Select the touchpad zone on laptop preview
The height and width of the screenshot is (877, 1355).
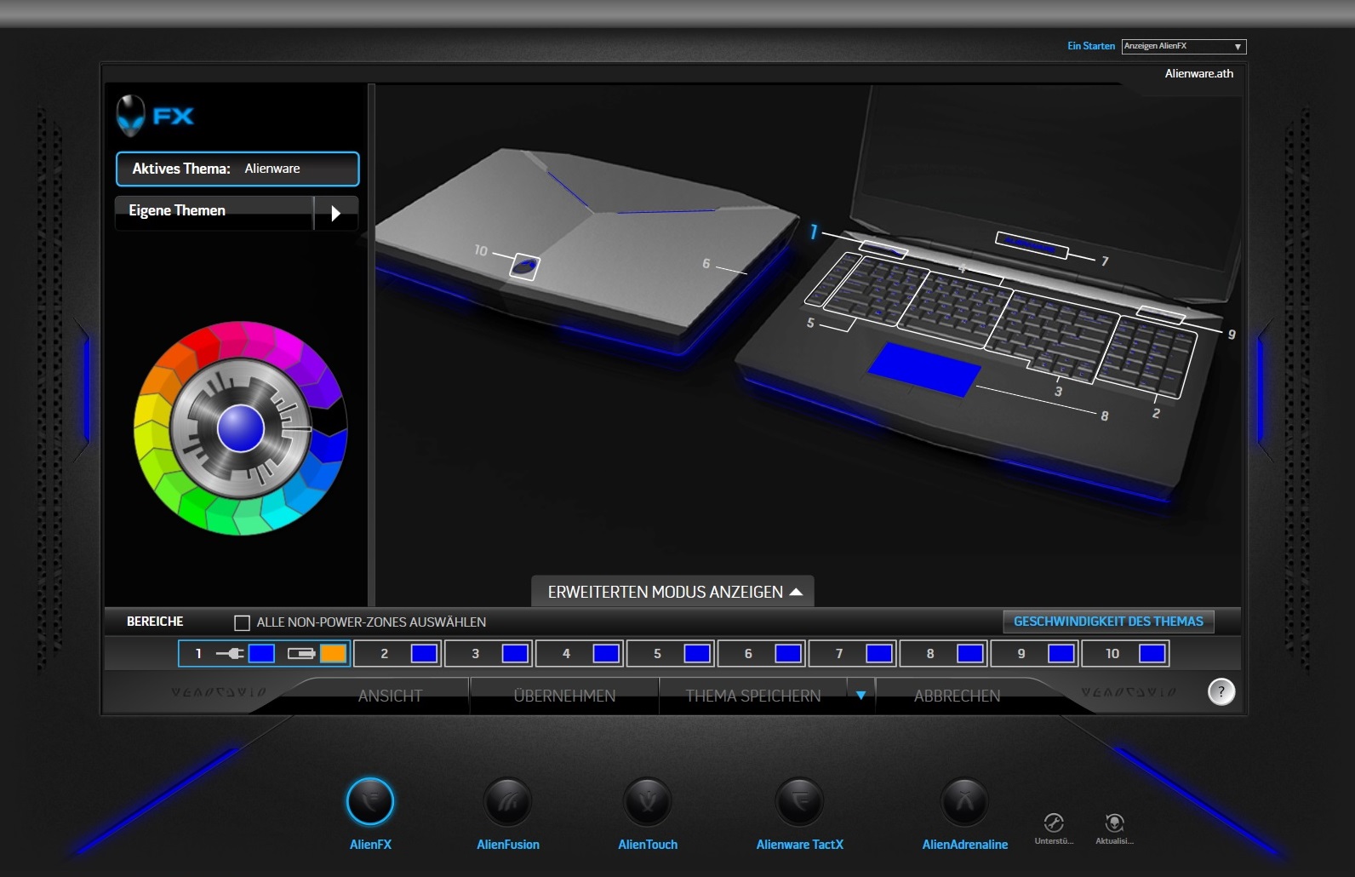(924, 369)
